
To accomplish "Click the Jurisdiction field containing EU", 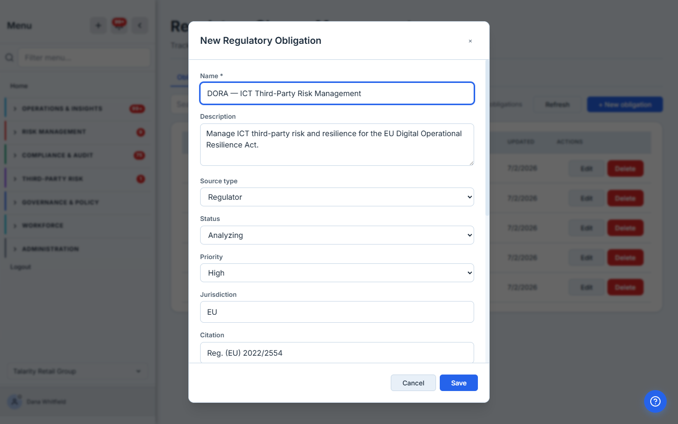I will (337, 312).
